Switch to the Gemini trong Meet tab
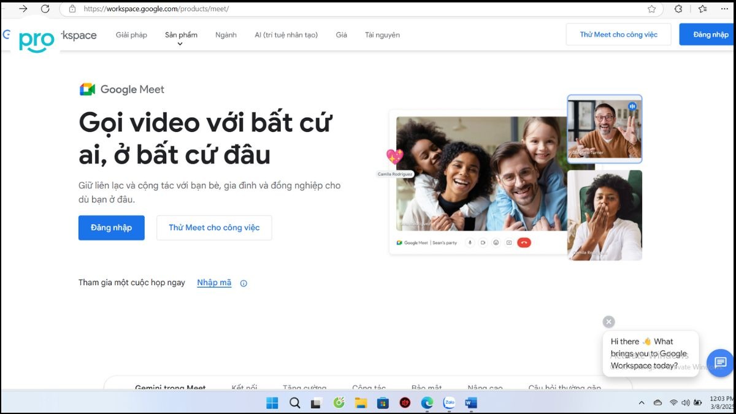 pos(171,388)
